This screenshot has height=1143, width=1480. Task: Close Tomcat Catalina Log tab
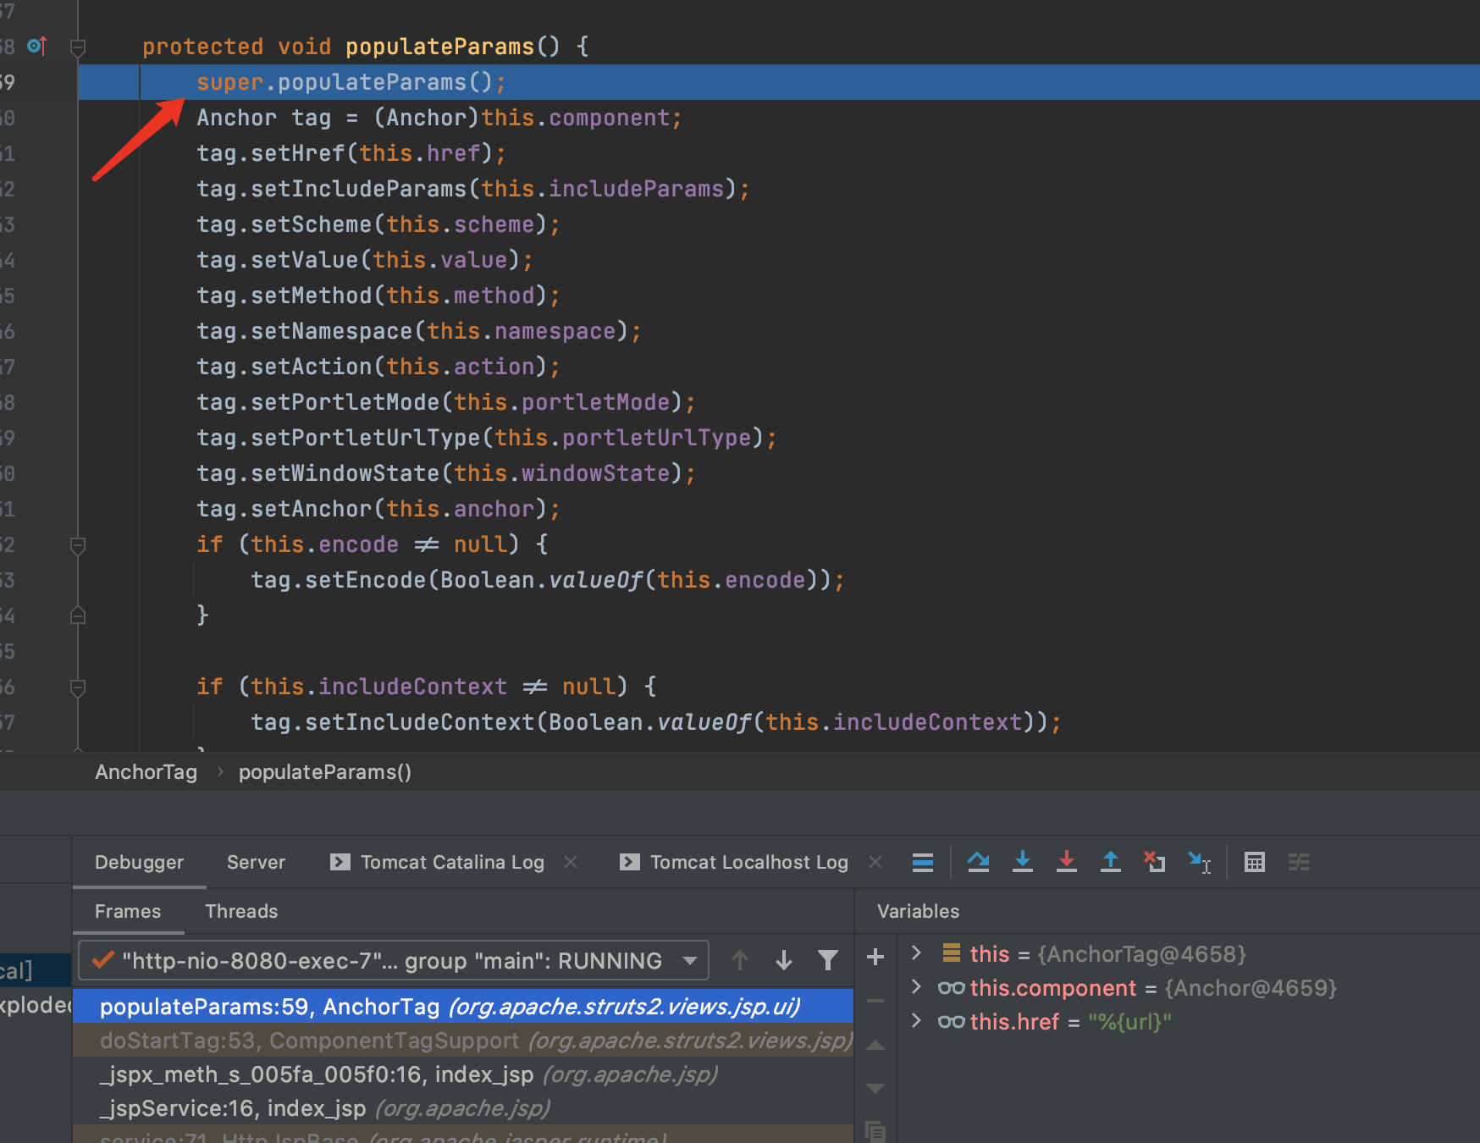[x=571, y=862]
